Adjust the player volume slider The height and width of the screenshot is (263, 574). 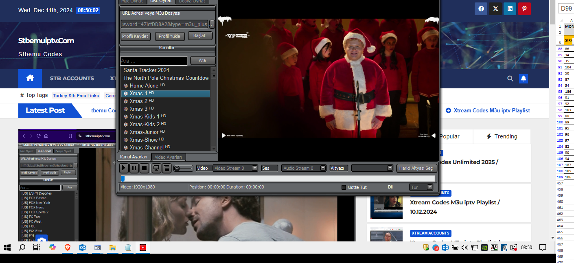coord(184,168)
